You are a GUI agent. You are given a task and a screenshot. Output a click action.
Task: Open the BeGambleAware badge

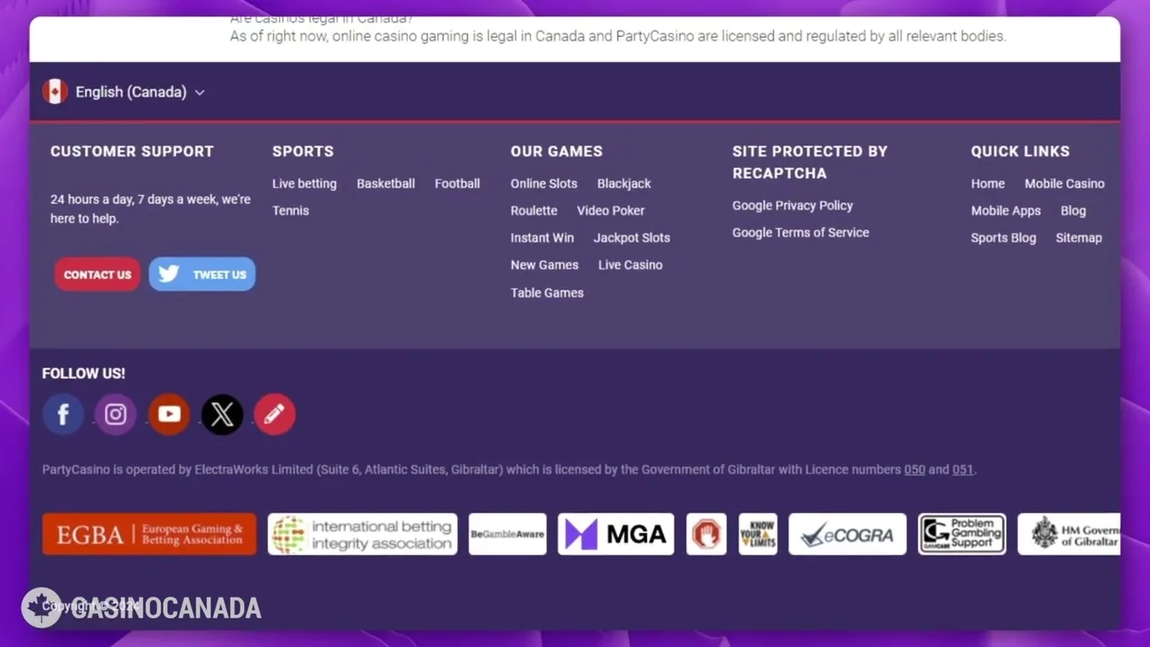tap(508, 534)
